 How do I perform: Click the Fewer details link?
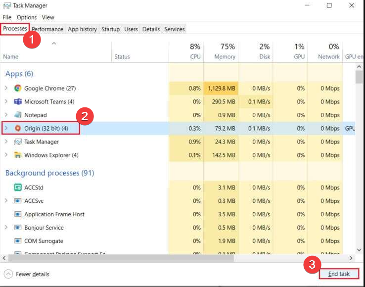pyautogui.click(x=32, y=274)
